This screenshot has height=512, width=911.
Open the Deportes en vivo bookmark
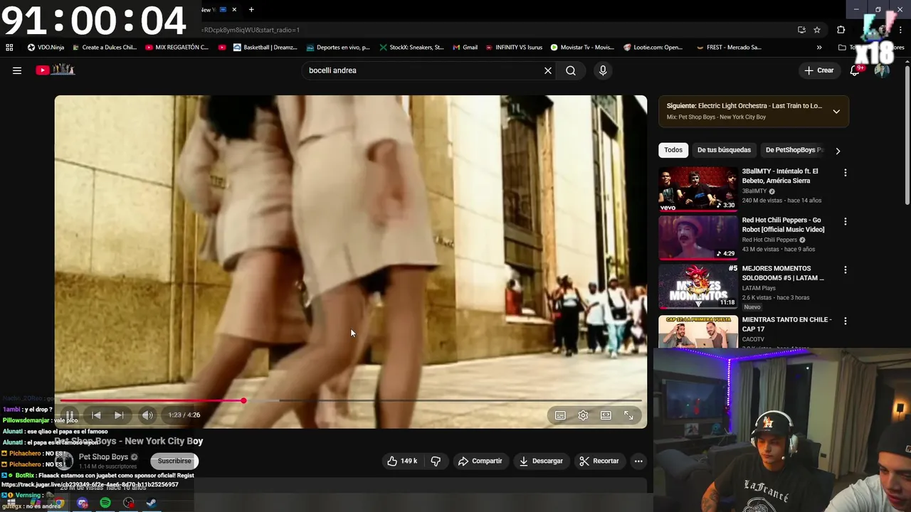[338, 48]
